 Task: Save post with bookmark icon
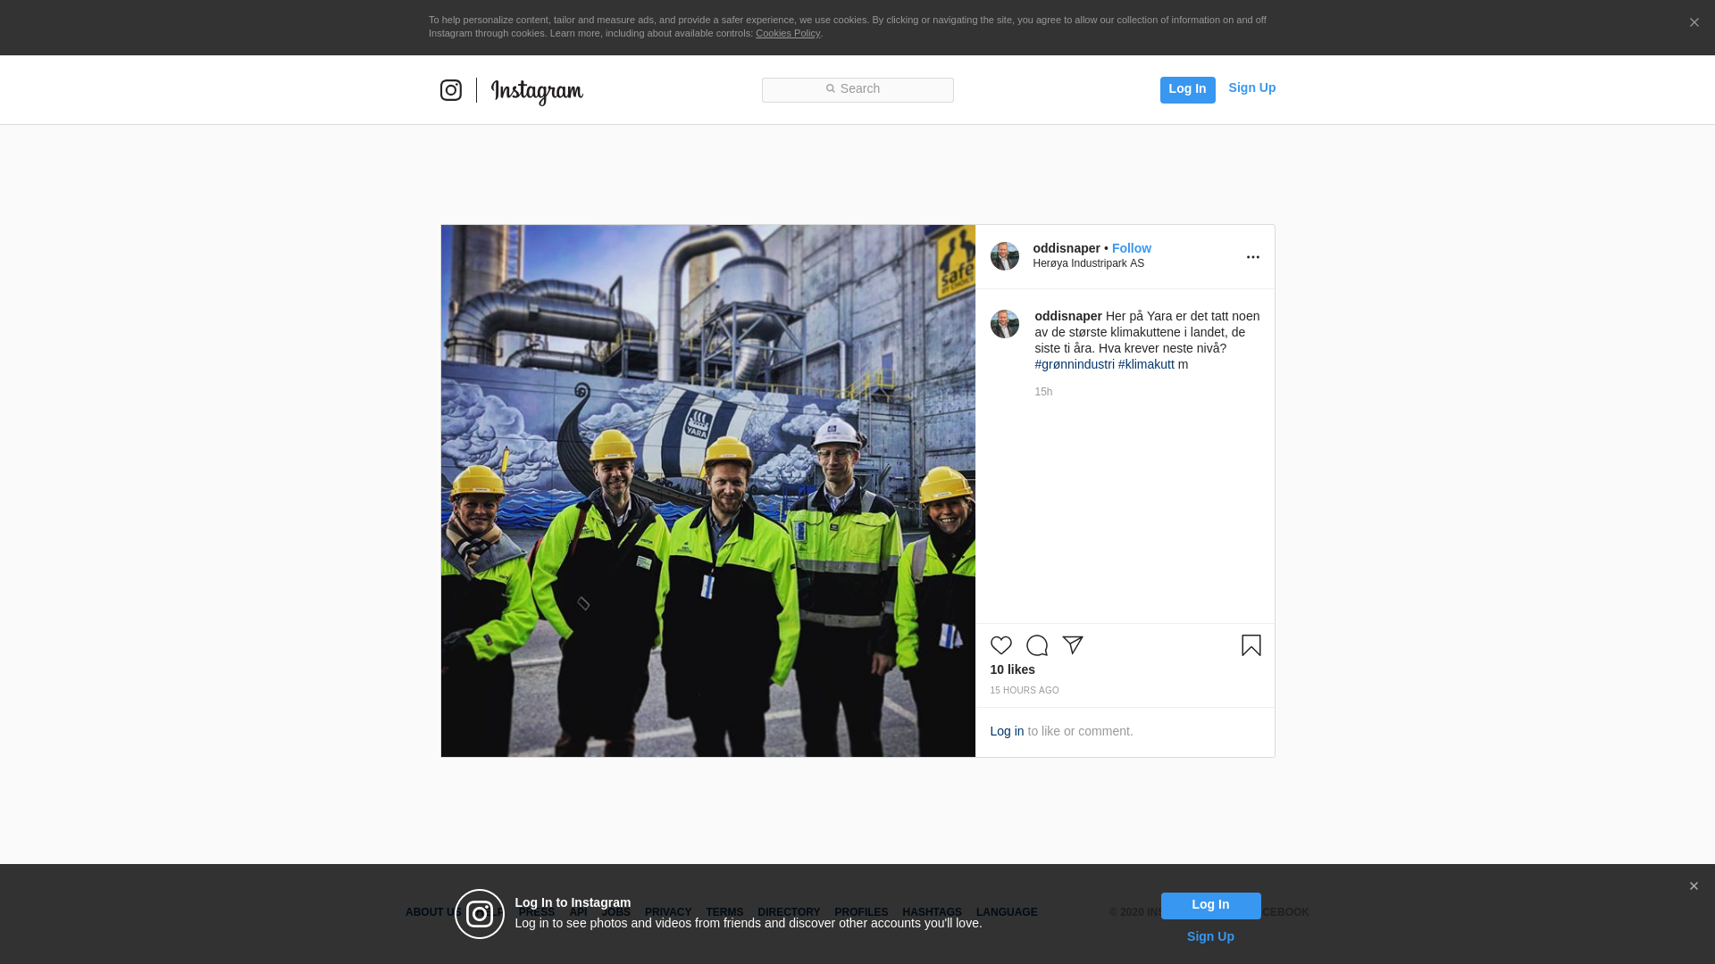click(x=1251, y=645)
